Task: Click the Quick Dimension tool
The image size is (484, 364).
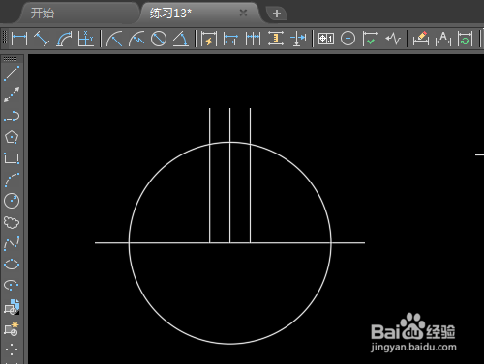Action: pyautogui.click(x=209, y=39)
